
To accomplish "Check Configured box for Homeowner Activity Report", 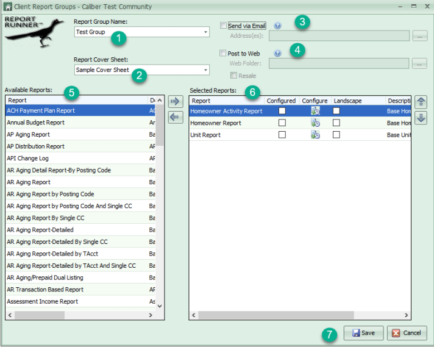I will [282, 111].
